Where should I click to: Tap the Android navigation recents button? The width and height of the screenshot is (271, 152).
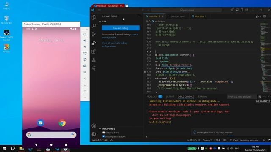[x=66, y=145]
